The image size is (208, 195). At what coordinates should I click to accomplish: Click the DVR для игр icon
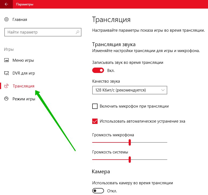[6, 73]
